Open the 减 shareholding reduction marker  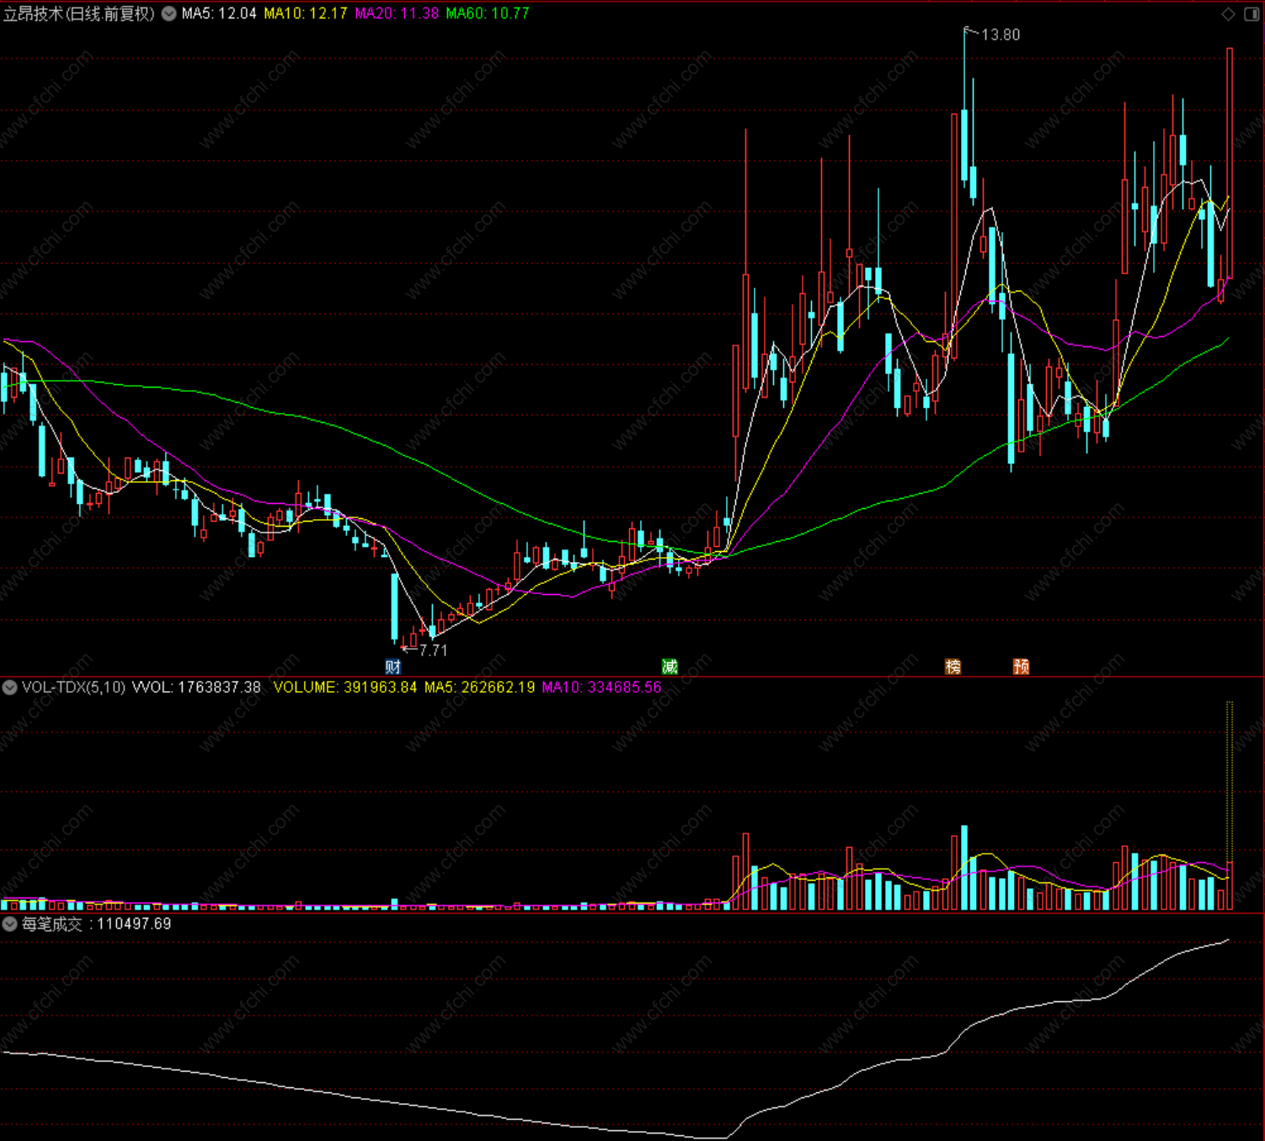(670, 667)
